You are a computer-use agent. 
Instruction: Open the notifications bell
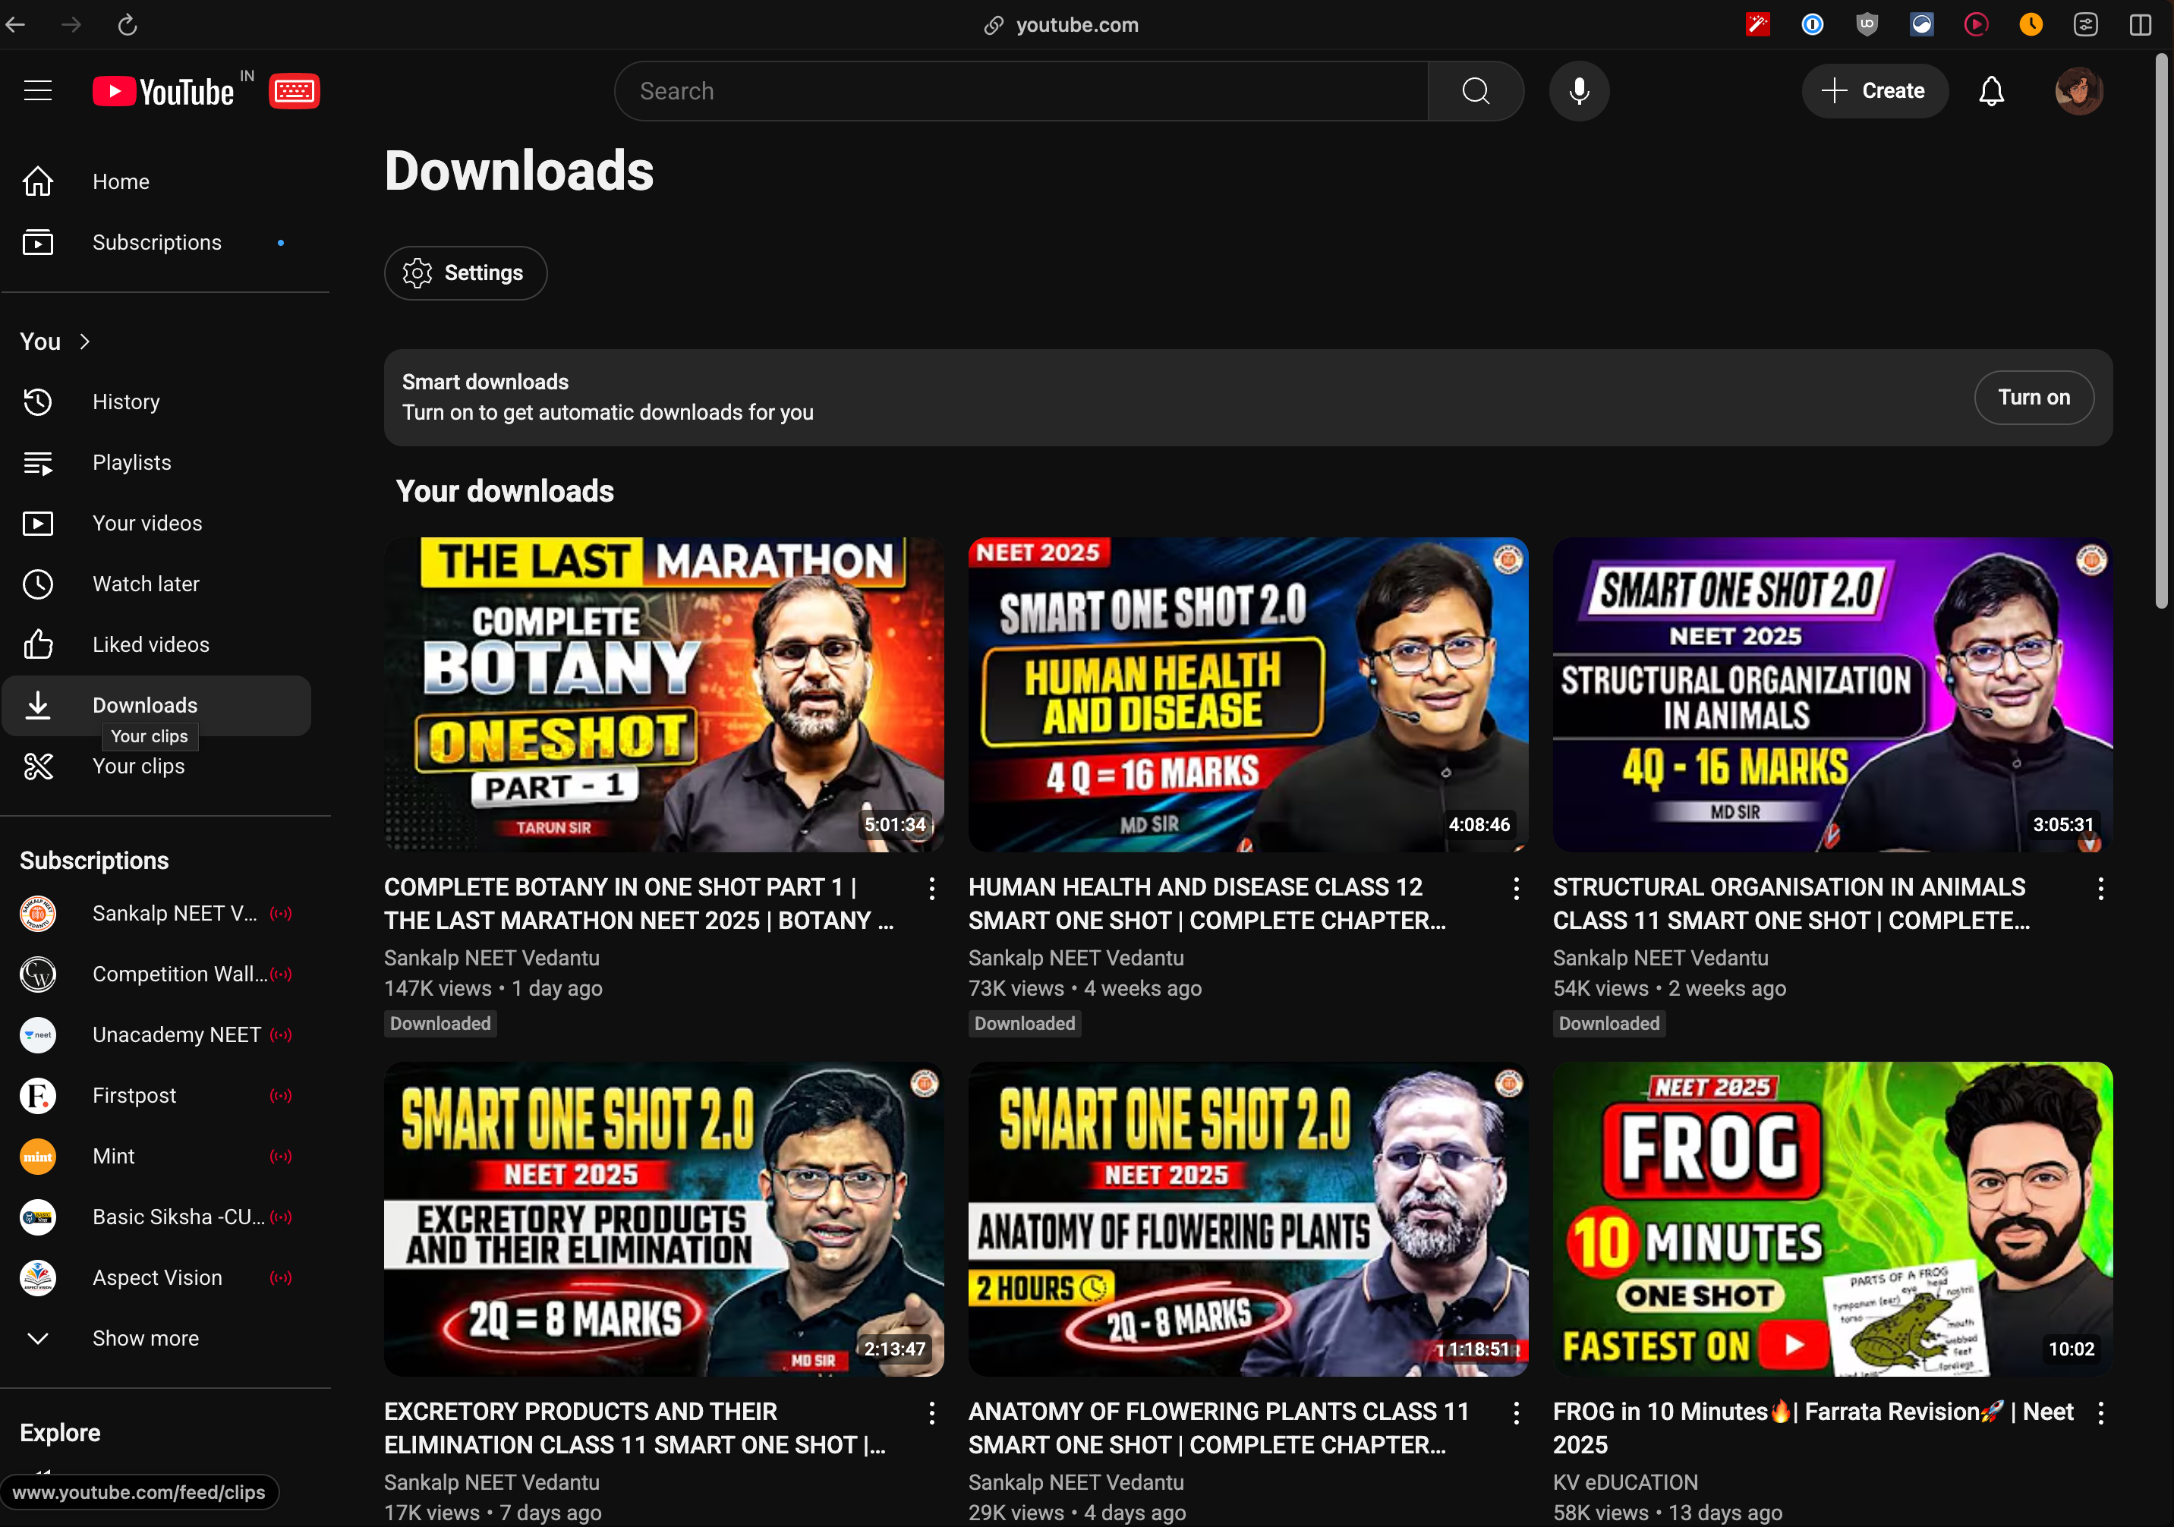pyautogui.click(x=1991, y=91)
